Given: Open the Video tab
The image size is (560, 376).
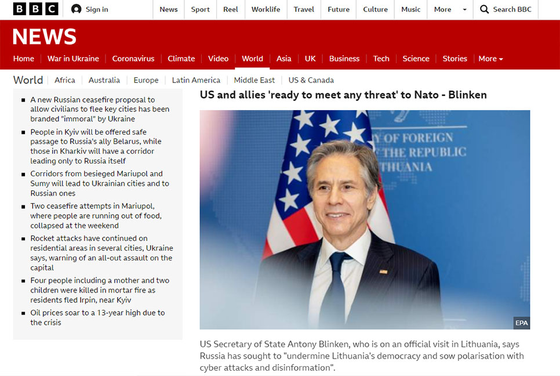Looking at the screenshot, I should coord(218,59).
